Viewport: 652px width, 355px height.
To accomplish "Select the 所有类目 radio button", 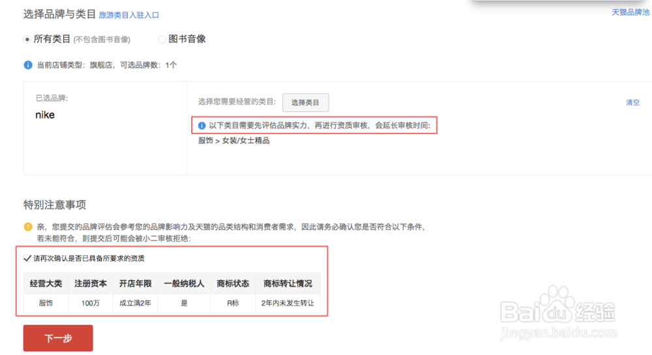I will click(x=27, y=40).
